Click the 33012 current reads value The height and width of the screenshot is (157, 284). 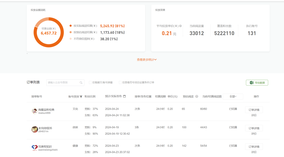pos(197,33)
